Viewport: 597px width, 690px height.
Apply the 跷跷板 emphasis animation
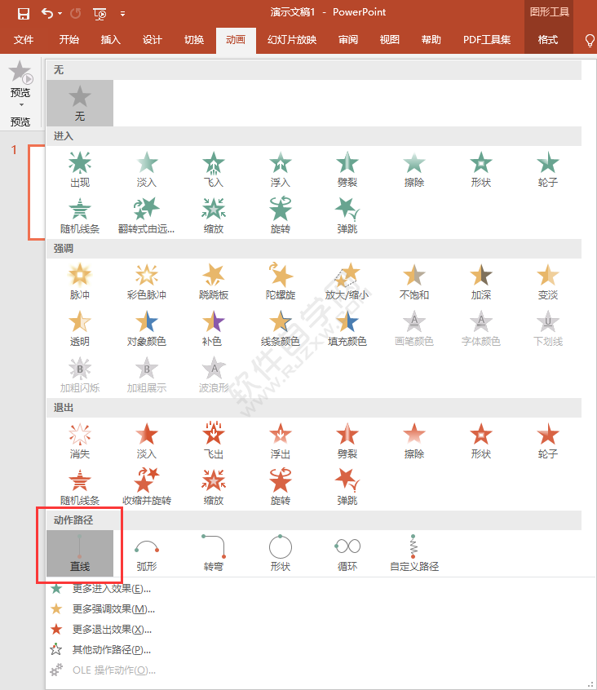click(214, 282)
